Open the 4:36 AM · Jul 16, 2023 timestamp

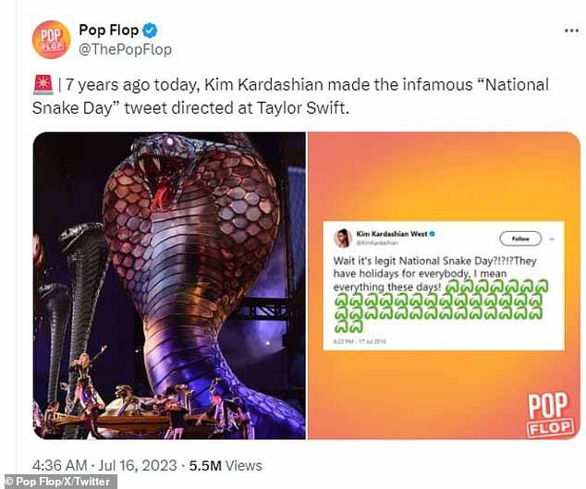[104, 466]
